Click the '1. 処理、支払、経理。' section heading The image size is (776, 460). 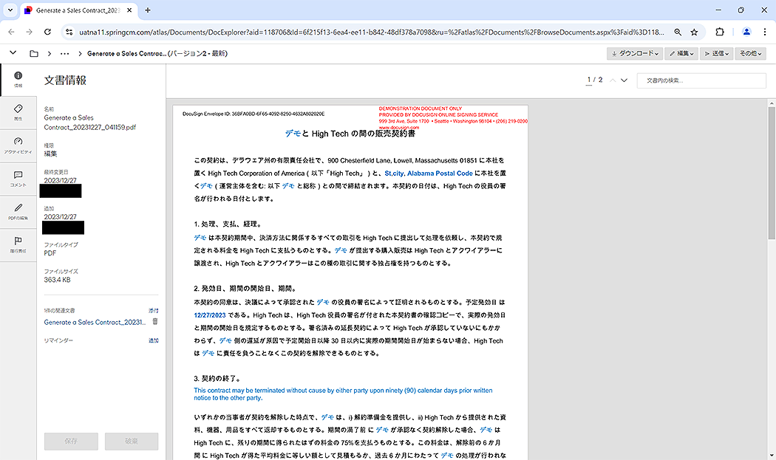coord(228,224)
